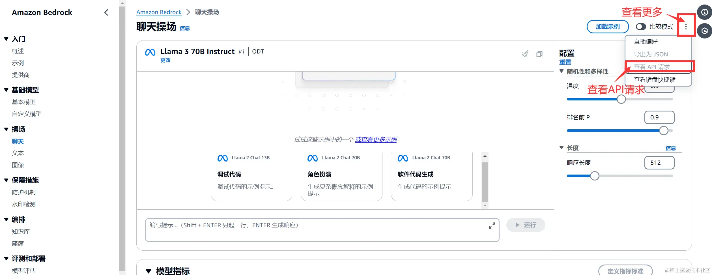
Task: Collapse the 入门 section
Action: (x=6, y=39)
